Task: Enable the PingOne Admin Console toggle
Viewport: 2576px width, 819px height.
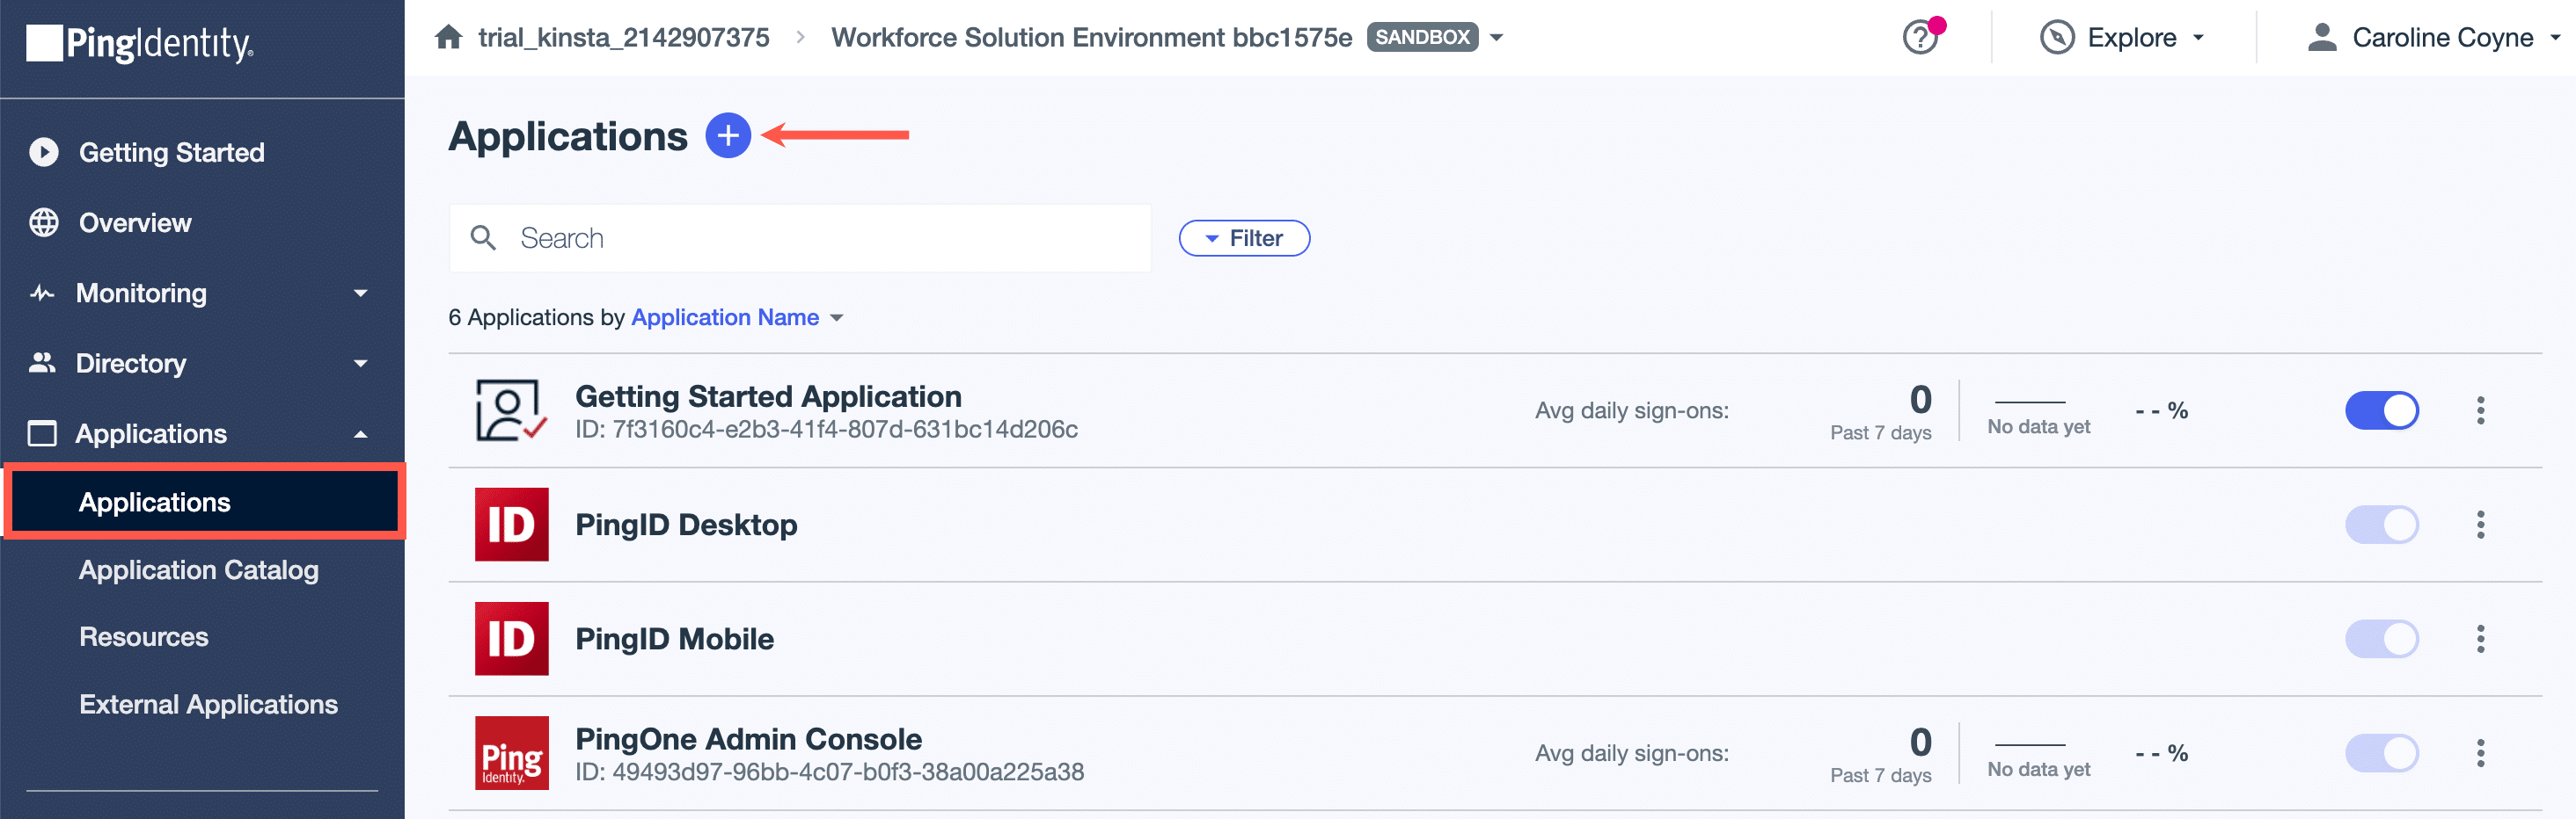Action: [x=2382, y=752]
